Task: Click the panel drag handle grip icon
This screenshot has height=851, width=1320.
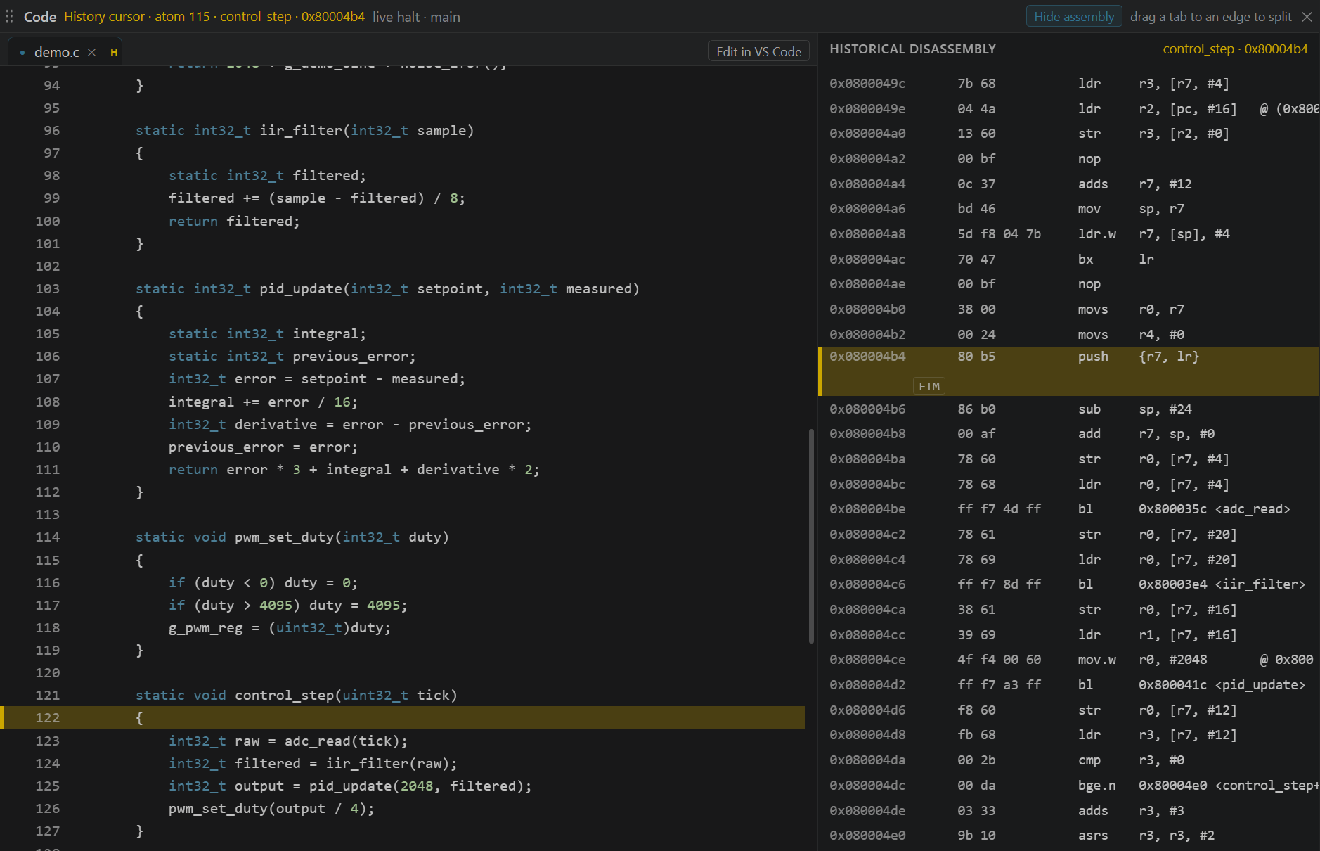Action: tap(10, 16)
